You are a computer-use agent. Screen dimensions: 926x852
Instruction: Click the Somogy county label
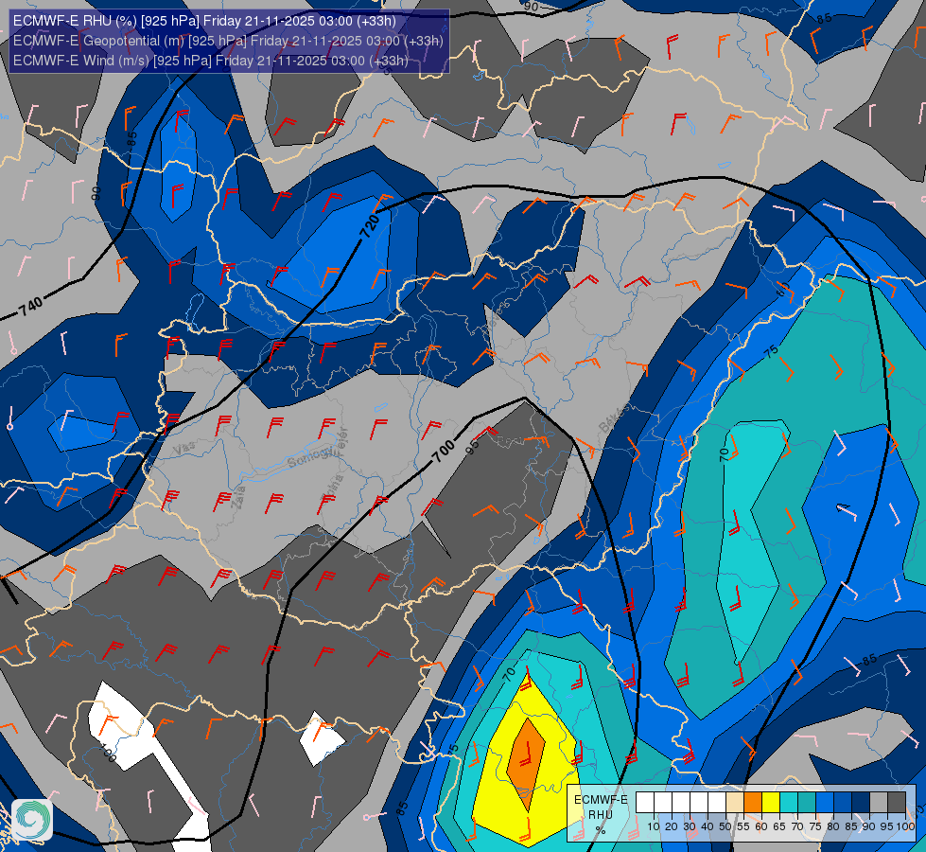tap(315, 455)
